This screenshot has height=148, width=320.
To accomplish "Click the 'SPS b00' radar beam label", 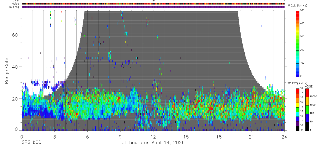I will pos(31,143).
